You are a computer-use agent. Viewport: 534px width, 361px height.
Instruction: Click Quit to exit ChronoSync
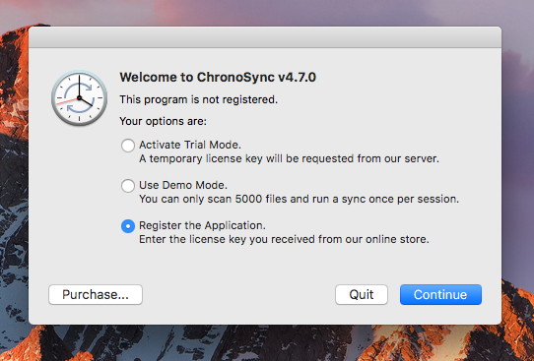(x=362, y=294)
